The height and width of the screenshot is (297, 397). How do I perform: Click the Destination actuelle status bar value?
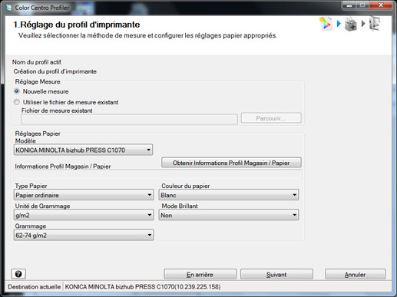click(x=143, y=287)
